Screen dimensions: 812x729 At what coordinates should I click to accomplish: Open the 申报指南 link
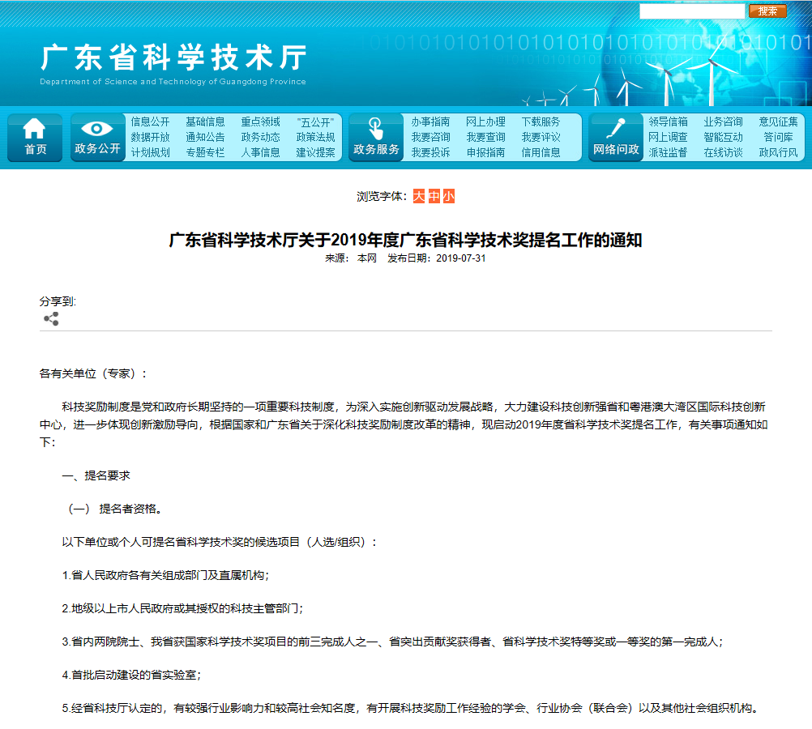[x=485, y=153]
